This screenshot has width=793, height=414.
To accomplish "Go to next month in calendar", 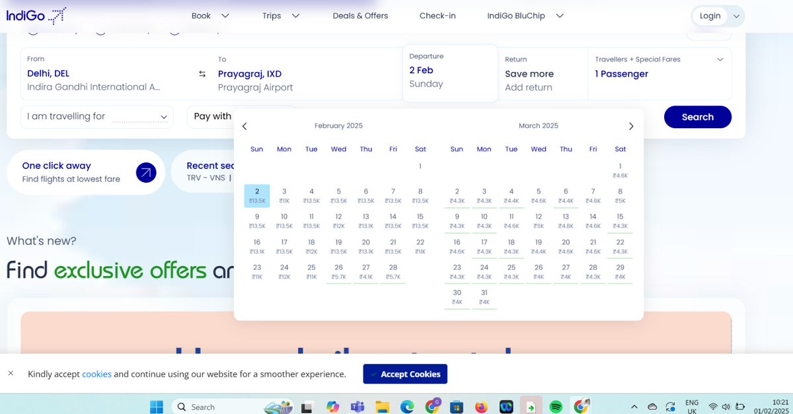I will 631,126.
